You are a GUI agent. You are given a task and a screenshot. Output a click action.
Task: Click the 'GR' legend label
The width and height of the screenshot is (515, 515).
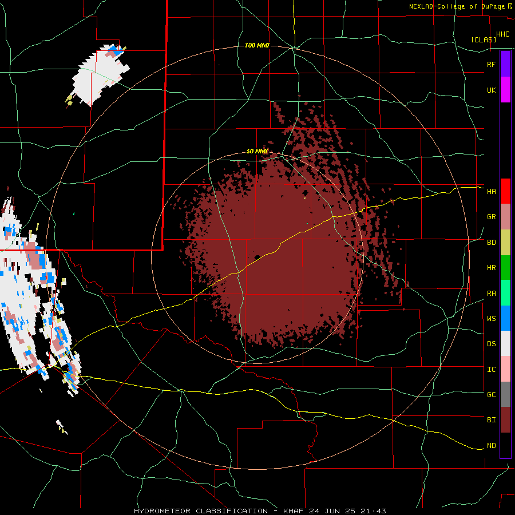(x=491, y=217)
